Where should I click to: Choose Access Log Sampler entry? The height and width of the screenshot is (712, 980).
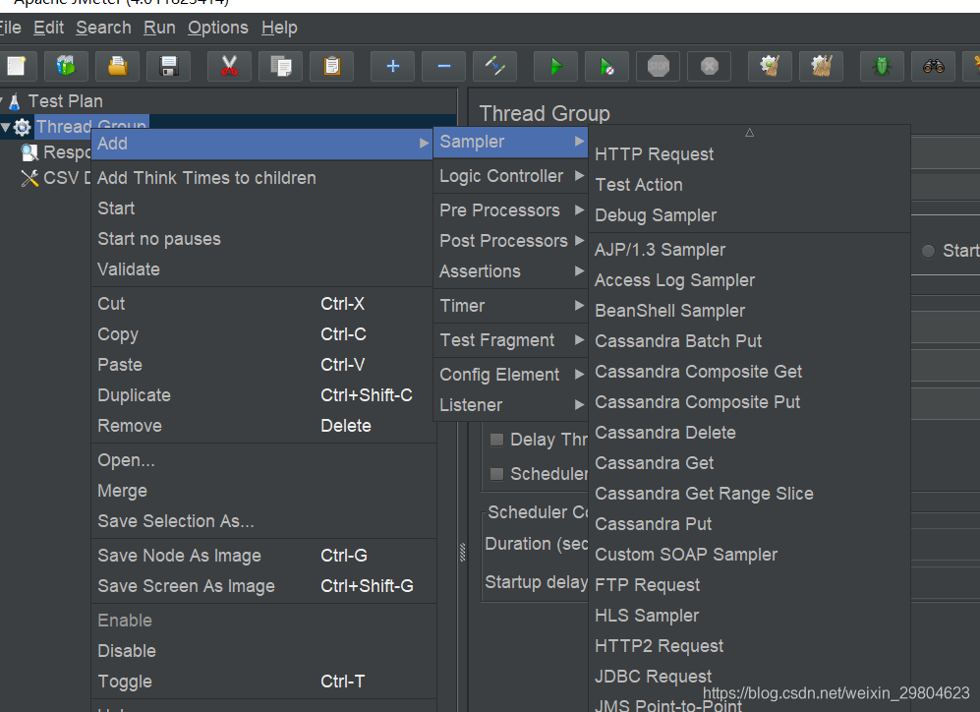[x=749, y=280]
